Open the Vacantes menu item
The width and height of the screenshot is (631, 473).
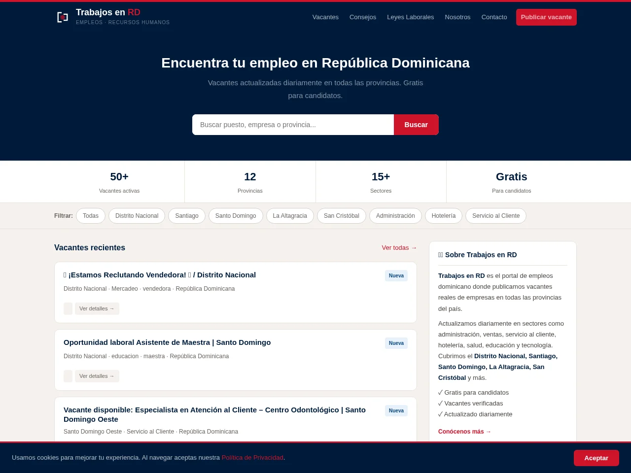tap(325, 17)
